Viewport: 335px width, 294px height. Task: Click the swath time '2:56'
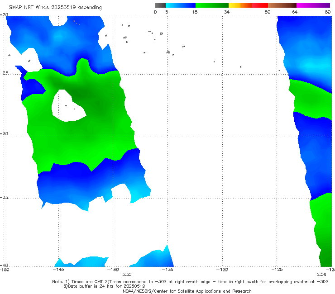click(x=321, y=275)
